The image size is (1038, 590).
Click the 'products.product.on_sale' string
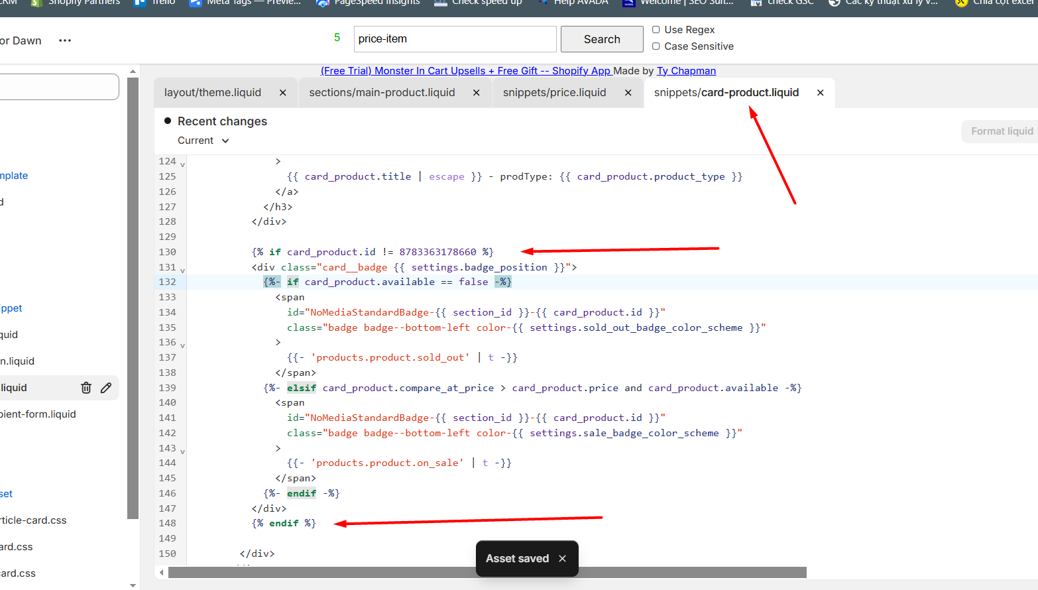click(387, 463)
